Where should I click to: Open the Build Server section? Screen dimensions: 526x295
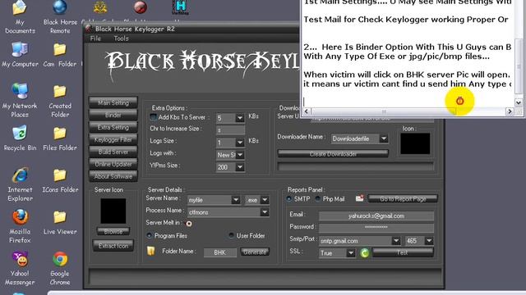113,152
